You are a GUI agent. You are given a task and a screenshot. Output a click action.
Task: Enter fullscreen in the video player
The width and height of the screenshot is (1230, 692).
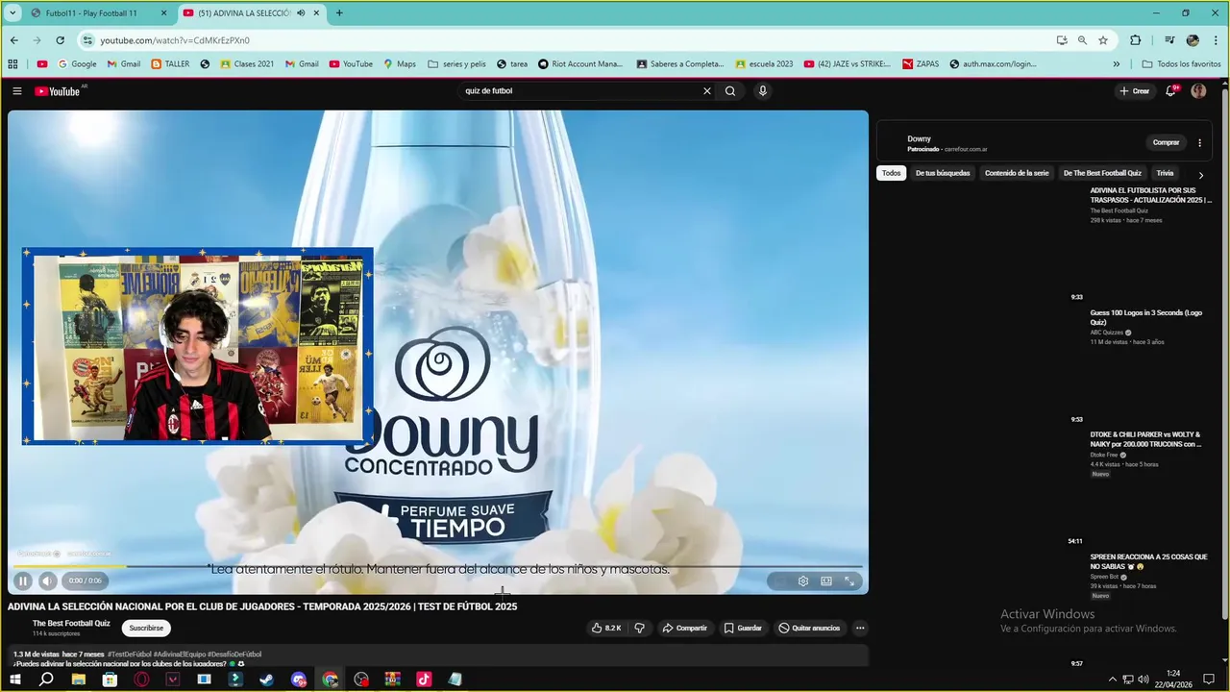pos(849,581)
